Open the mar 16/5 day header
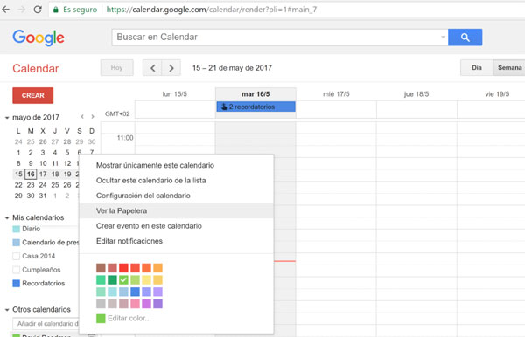The image size is (525, 337). click(255, 94)
